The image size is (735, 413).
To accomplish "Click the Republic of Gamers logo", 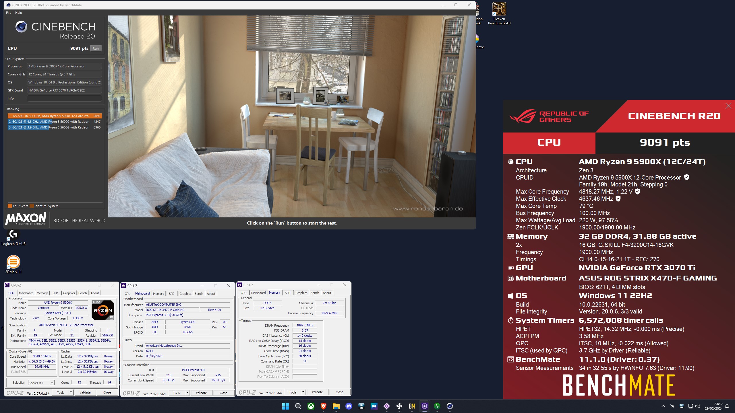I will [549, 116].
